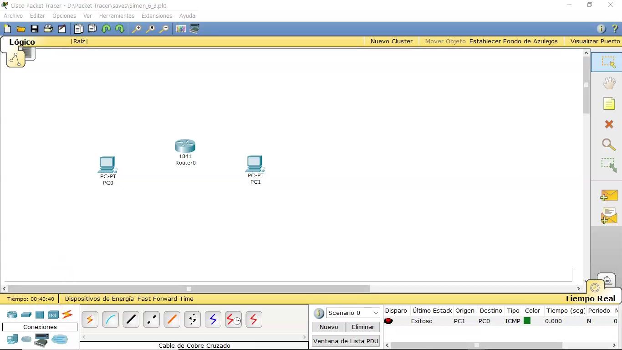Select the Resize Shape tool
This screenshot has height=350, width=622.
(609, 165)
